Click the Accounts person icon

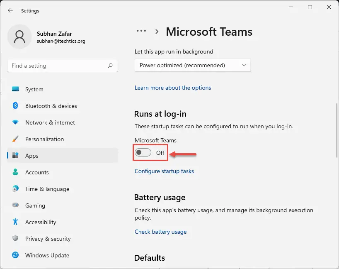click(15, 172)
